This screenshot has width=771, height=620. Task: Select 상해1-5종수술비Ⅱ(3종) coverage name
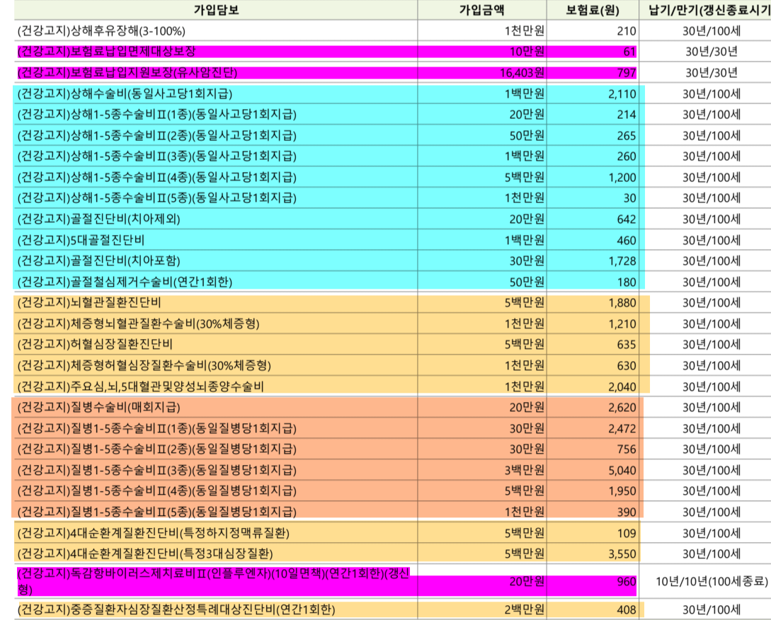[x=157, y=156]
